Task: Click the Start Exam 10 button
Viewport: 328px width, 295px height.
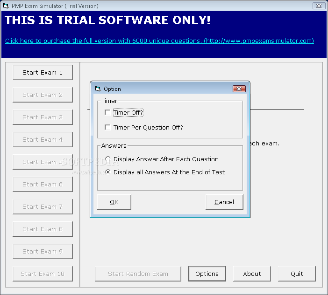Action: tap(43, 274)
